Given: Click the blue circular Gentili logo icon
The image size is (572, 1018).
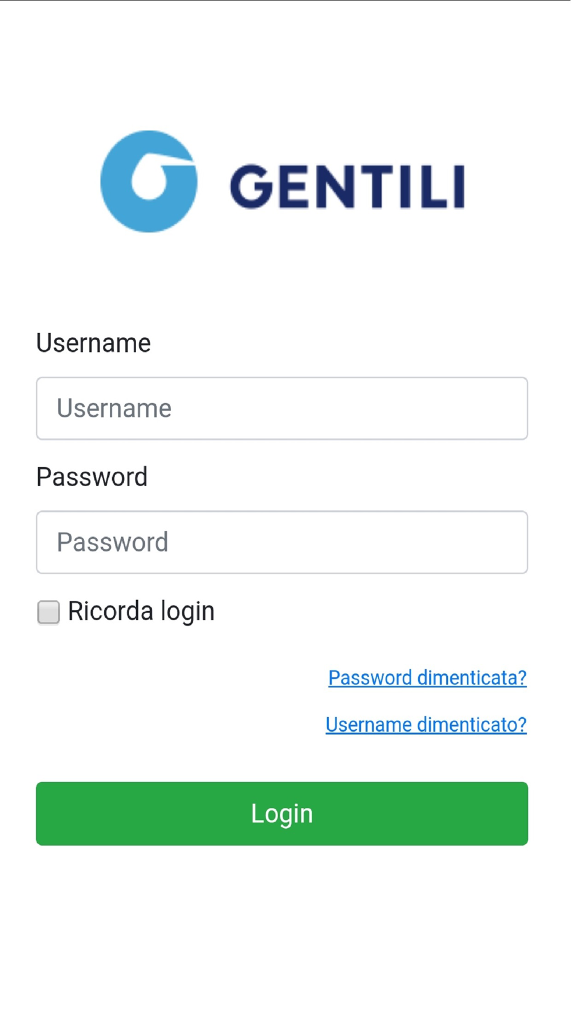Looking at the screenshot, I should pos(149,181).
